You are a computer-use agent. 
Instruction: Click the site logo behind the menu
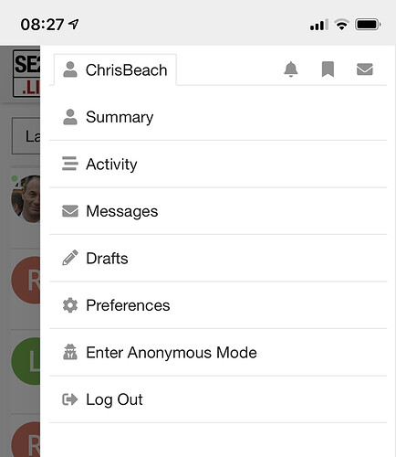point(26,74)
